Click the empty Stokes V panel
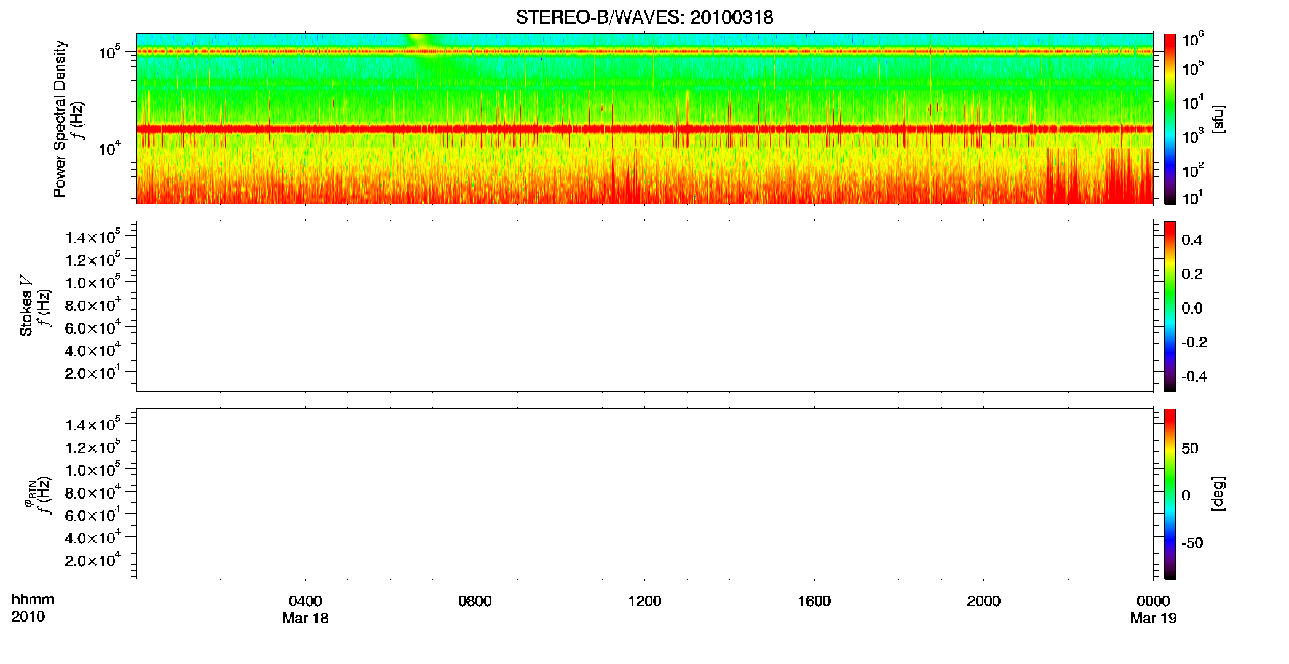The height and width of the screenshot is (664, 1289). (644, 306)
